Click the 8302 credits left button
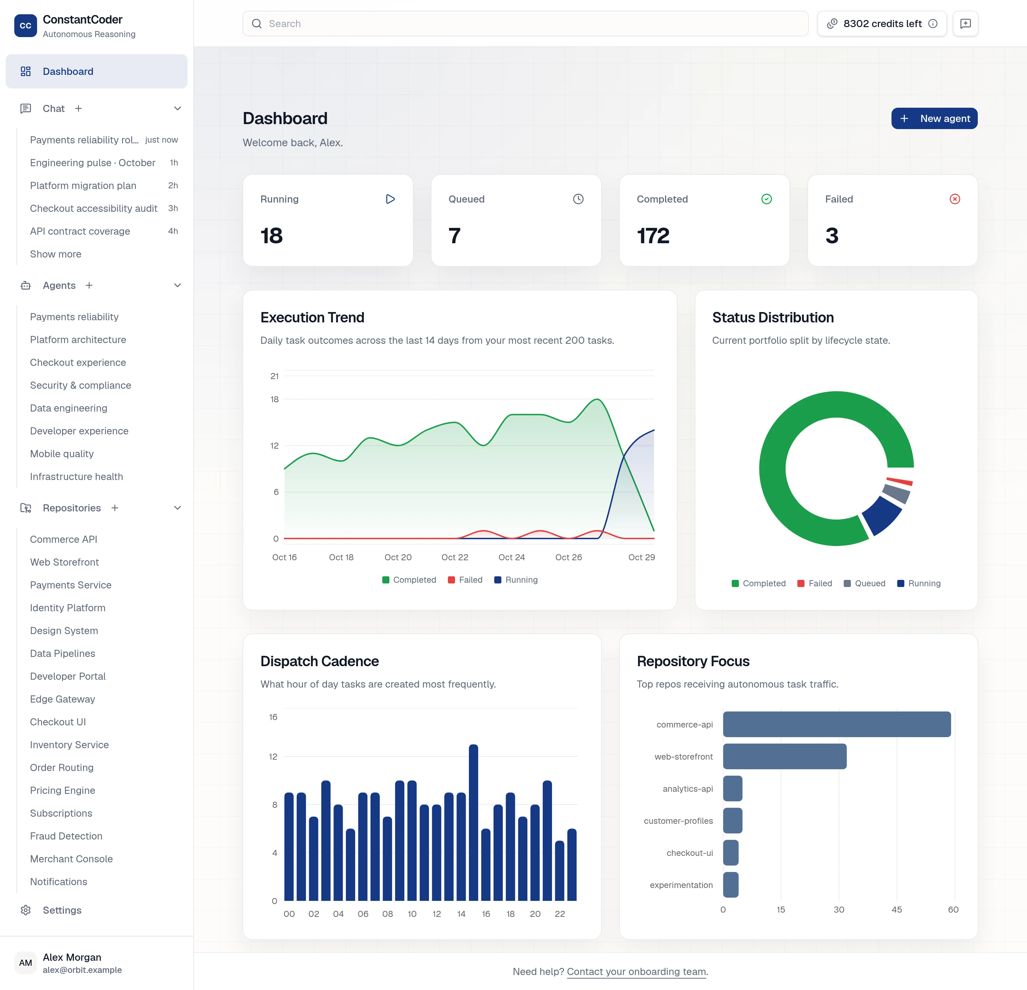Screen dimensions: 1027x990 click(x=882, y=24)
